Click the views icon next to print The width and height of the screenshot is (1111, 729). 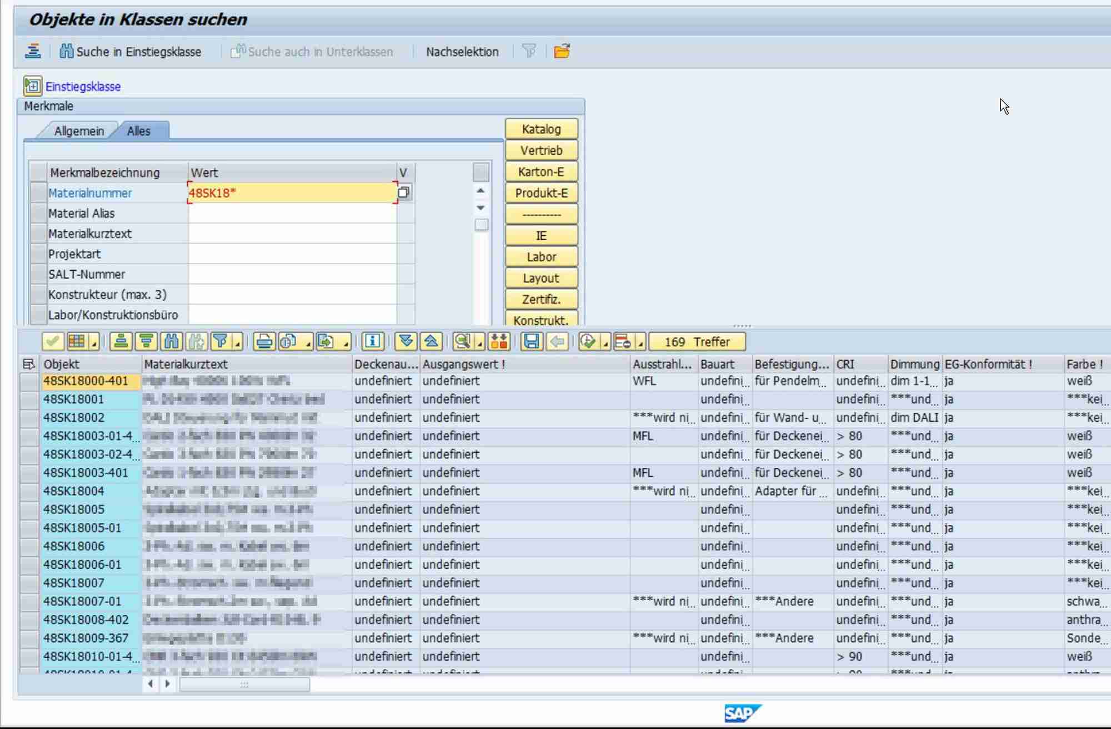(289, 342)
